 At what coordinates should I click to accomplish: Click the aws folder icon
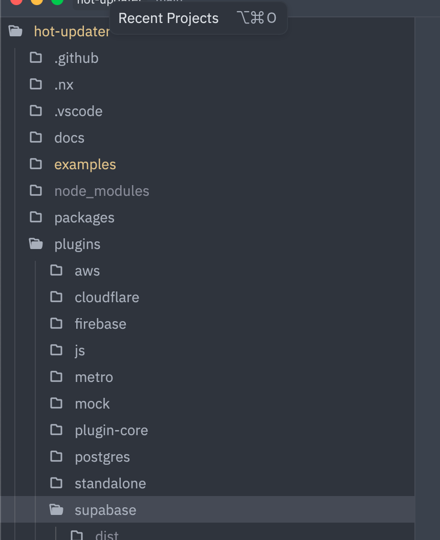pyautogui.click(x=56, y=270)
